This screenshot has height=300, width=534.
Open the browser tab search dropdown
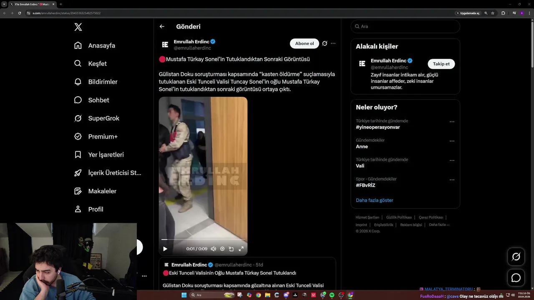point(4,4)
